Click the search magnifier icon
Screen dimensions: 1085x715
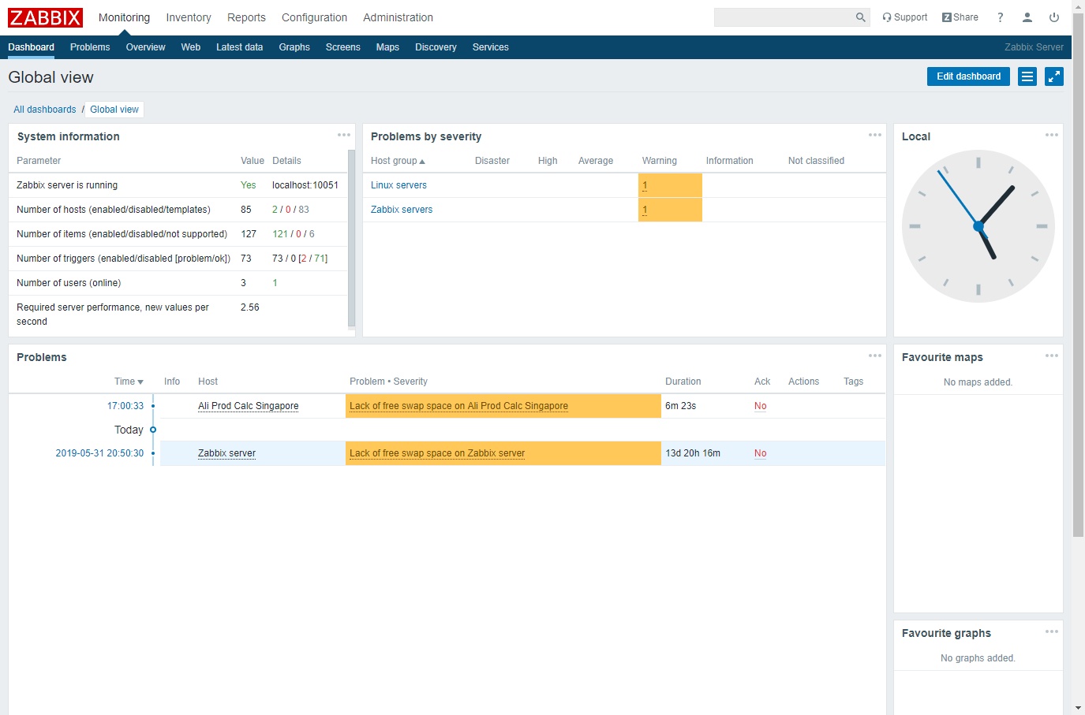860,17
